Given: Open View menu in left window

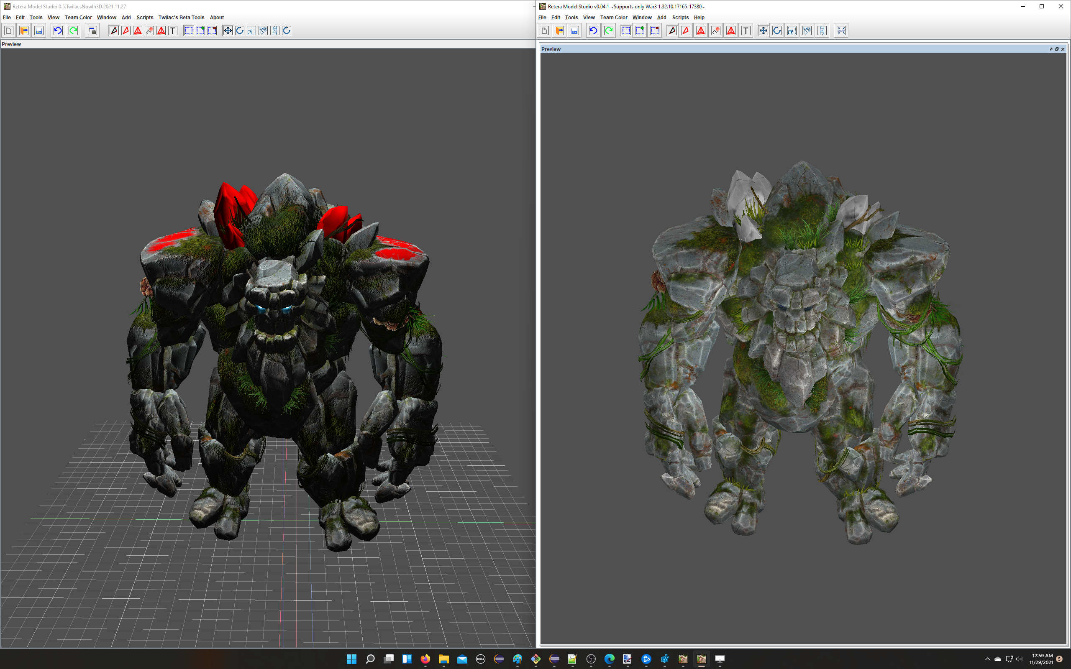Looking at the screenshot, I should coord(54,18).
